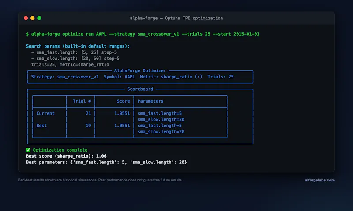Click the Current row score 1.0551

[122, 114]
